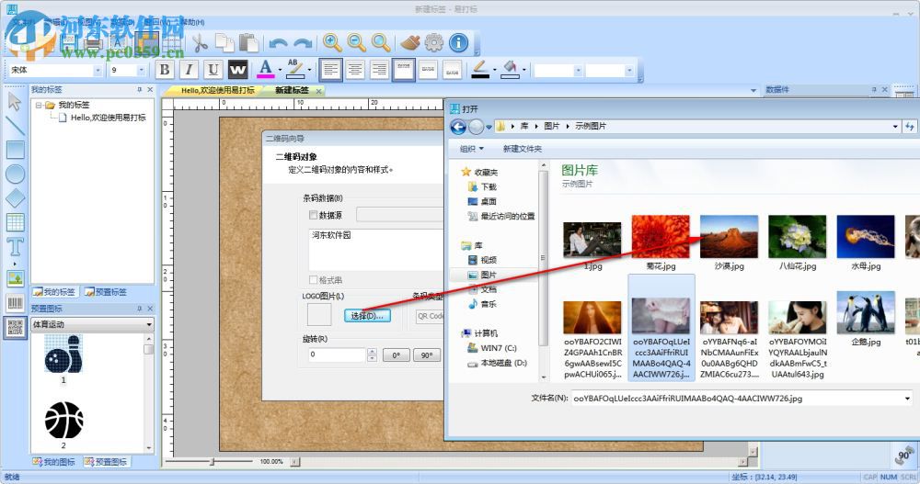
Task: Click the highlight AB color swatch
Action: coord(294,70)
